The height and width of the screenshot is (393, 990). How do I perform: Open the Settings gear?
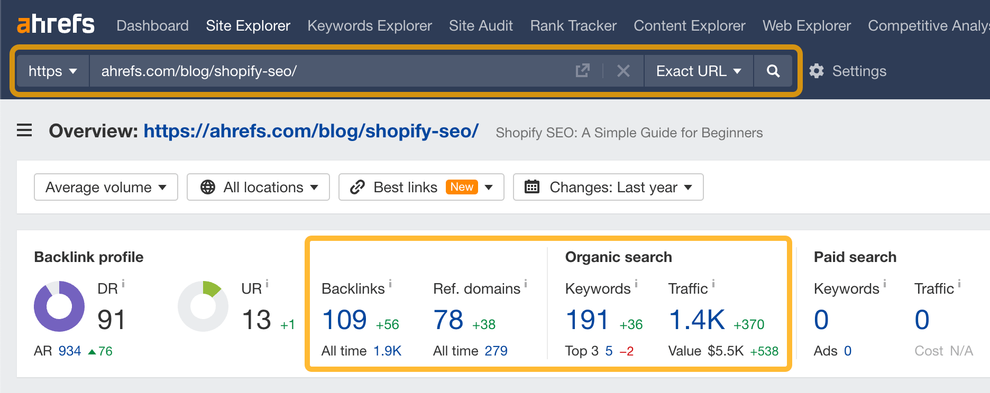coord(816,71)
